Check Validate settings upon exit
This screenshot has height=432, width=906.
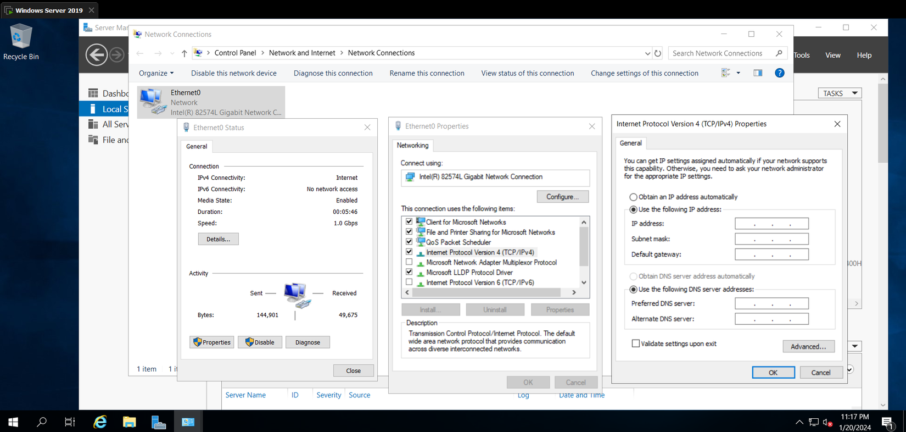click(x=636, y=344)
